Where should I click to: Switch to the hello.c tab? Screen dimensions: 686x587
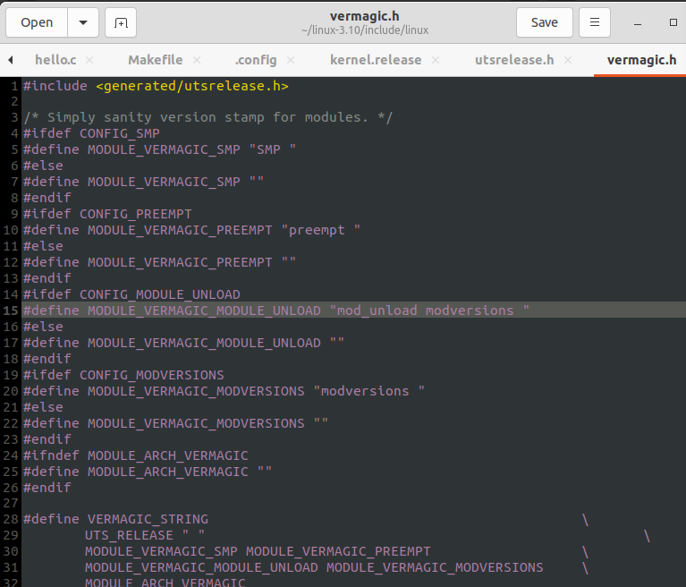[x=55, y=60]
